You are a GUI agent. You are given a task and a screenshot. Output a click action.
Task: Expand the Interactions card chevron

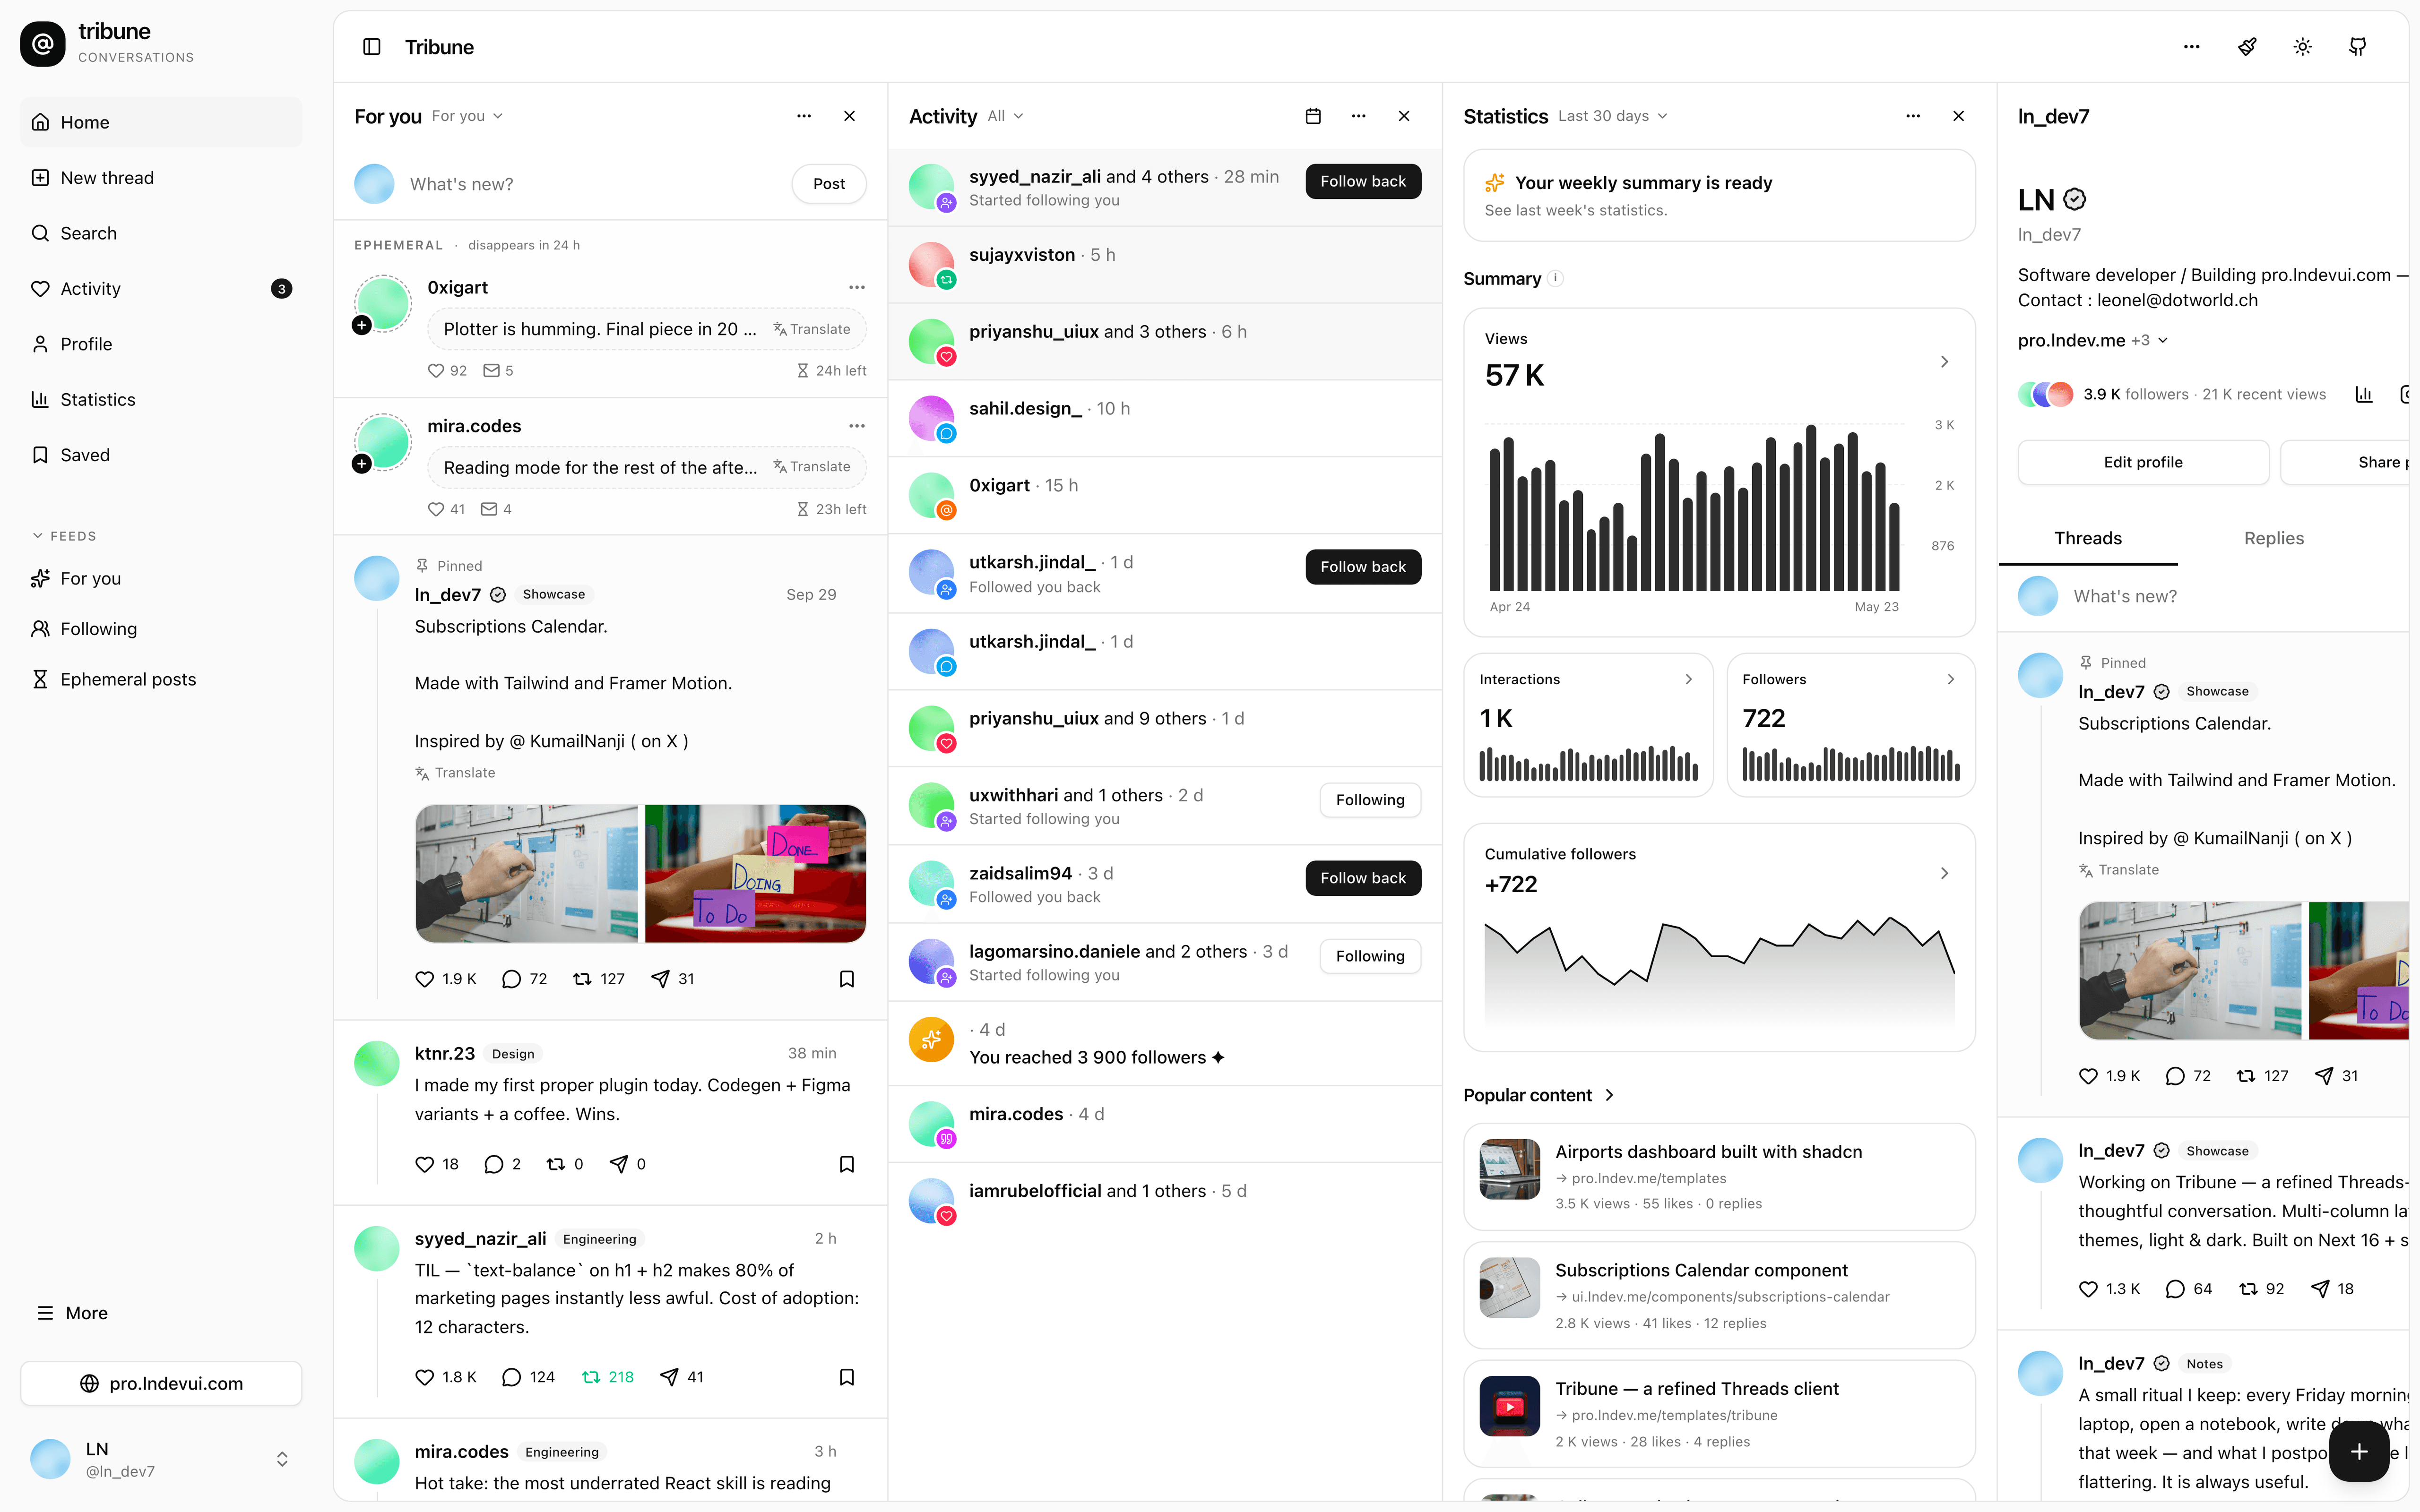(1688, 679)
